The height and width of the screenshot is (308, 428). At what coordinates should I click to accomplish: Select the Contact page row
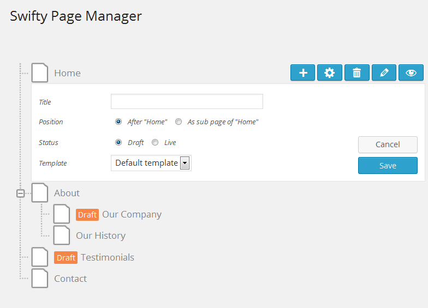pyautogui.click(x=70, y=279)
